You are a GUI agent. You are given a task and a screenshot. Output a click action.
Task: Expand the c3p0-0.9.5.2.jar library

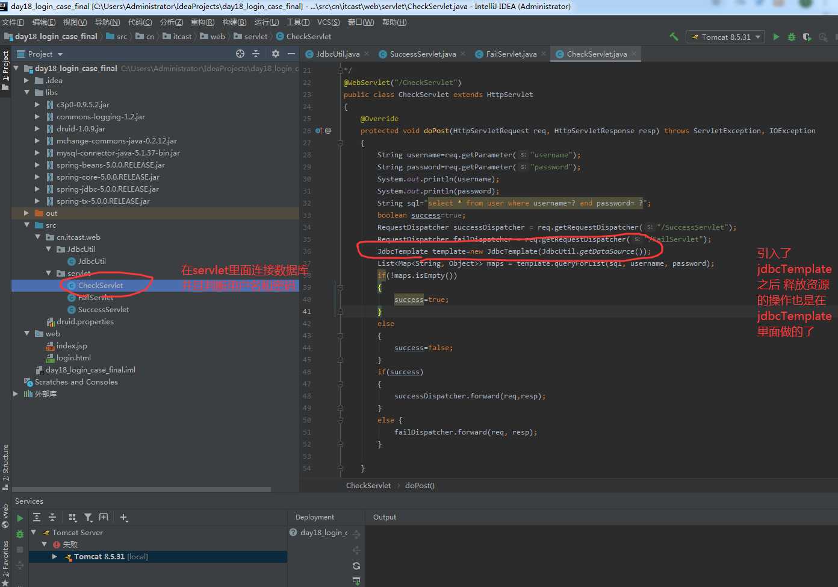pyautogui.click(x=37, y=105)
